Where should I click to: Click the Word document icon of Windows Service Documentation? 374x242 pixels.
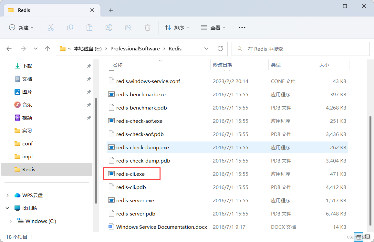tap(111, 227)
